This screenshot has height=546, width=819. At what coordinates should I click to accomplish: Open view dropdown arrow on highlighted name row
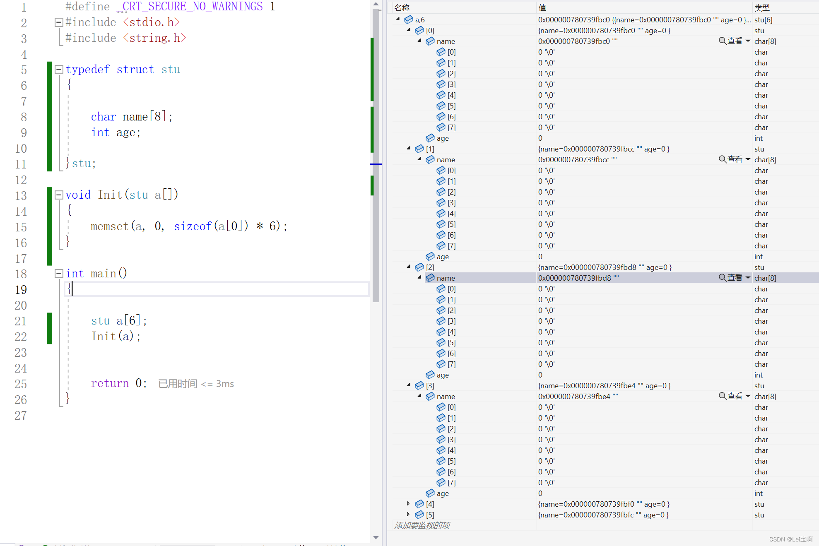(x=748, y=278)
